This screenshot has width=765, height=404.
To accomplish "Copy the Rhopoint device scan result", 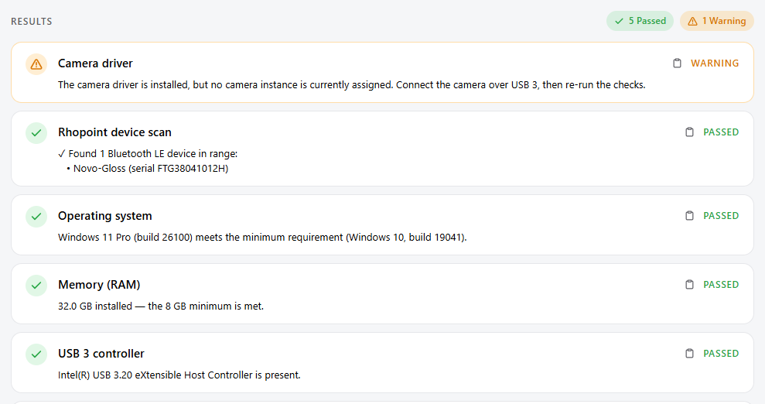I will coord(689,132).
